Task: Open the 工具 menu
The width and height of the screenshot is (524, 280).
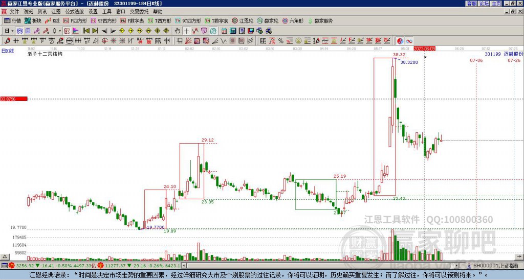Action: [107, 12]
